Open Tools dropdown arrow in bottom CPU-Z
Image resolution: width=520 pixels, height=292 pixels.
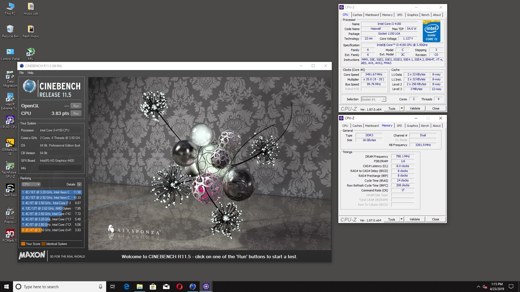point(401,219)
